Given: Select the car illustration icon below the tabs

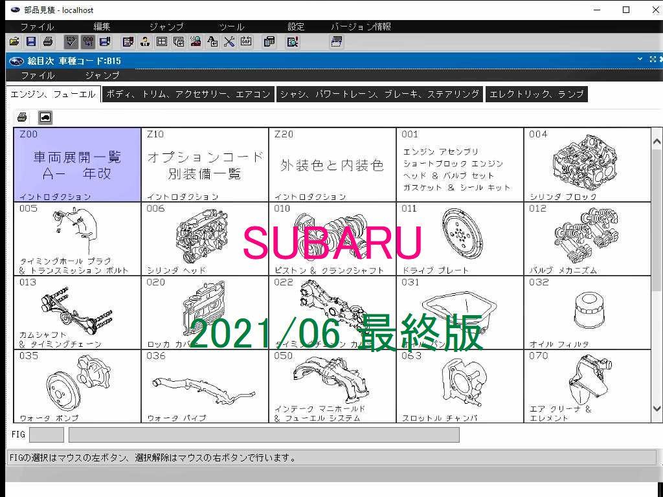Looking at the screenshot, I should [44, 117].
